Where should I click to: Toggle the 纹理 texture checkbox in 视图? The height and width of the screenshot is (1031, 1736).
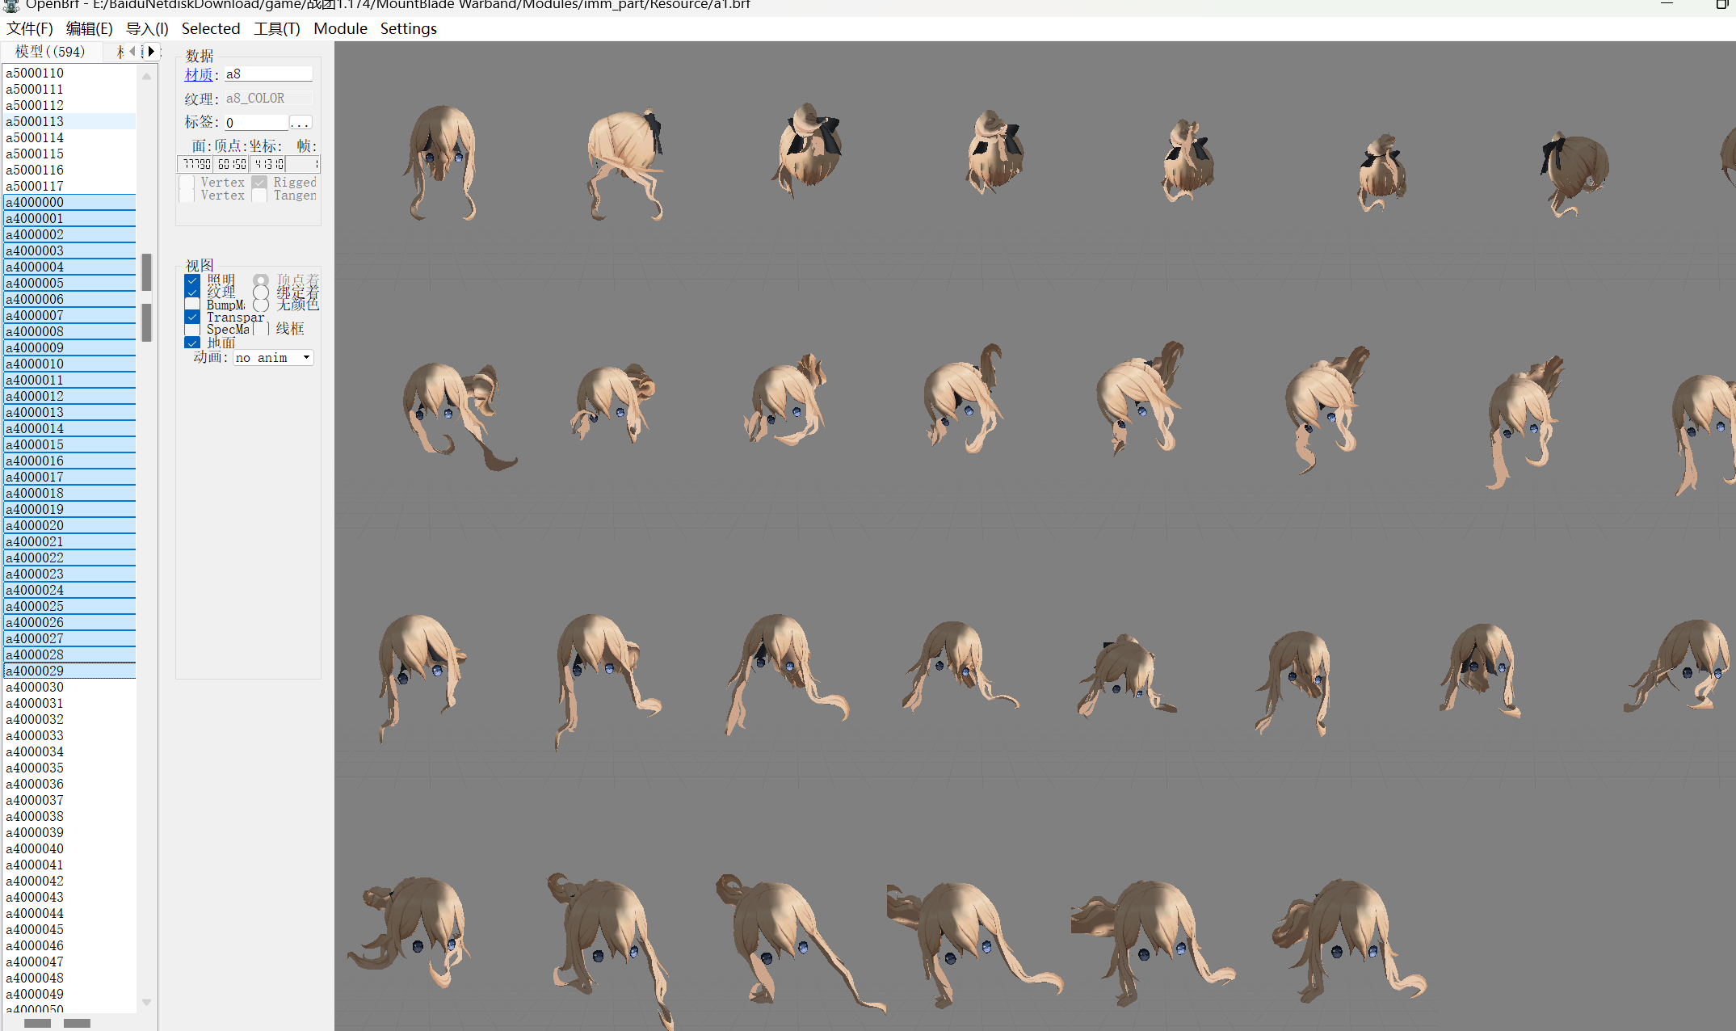click(x=192, y=292)
